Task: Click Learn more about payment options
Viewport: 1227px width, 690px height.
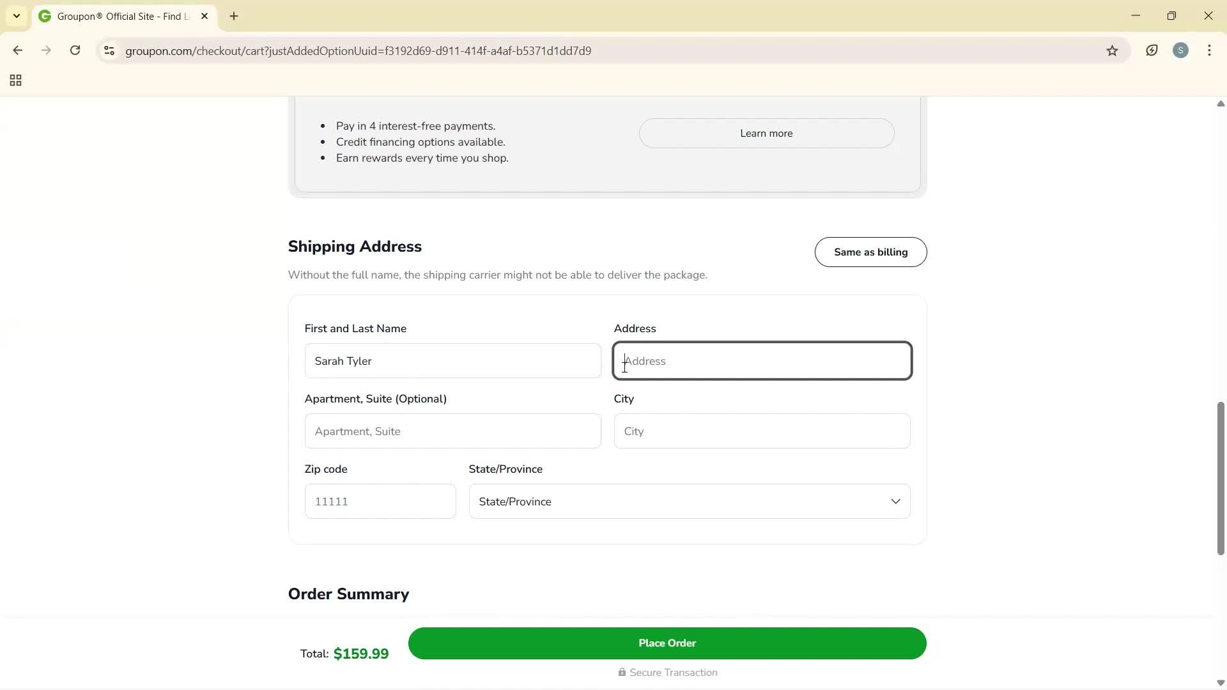Action: (x=766, y=133)
